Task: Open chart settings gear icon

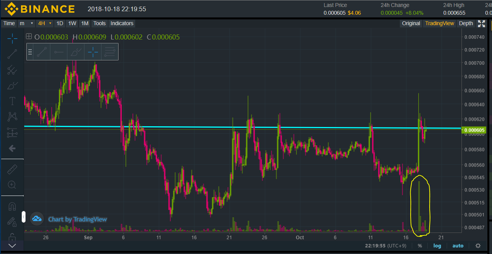Action: pyautogui.click(x=478, y=246)
